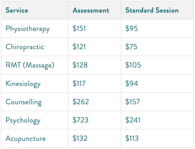Select the $105 massage session price
Viewport: 195px width, 149px height.
tap(133, 65)
